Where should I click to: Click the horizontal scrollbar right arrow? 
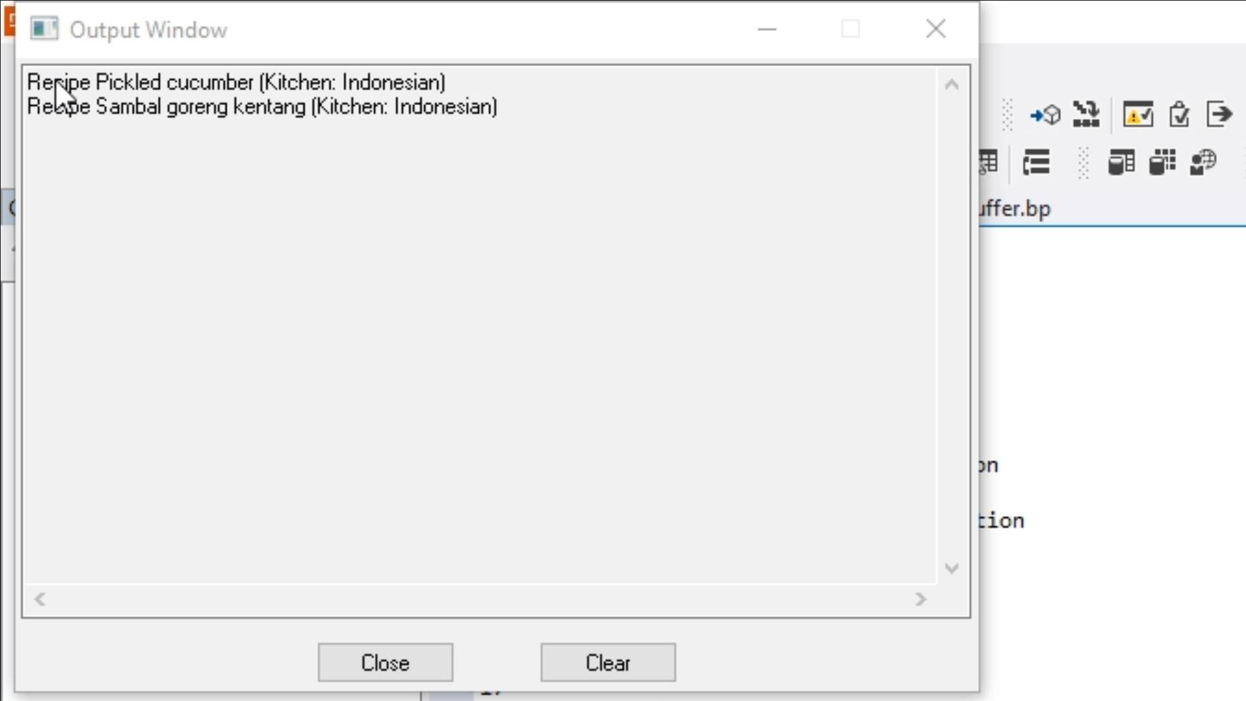point(920,599)
